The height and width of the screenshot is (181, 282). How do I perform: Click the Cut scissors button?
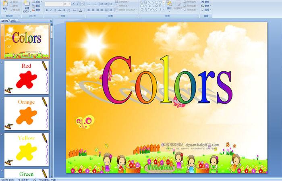point(14,2)
